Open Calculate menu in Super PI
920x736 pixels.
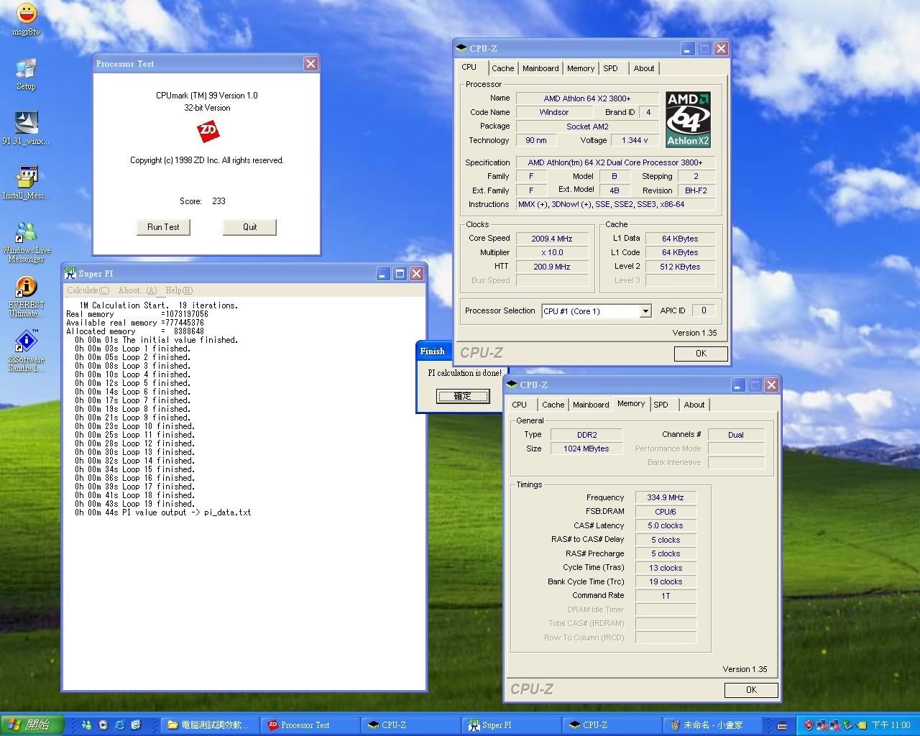(x=88, y=290)
